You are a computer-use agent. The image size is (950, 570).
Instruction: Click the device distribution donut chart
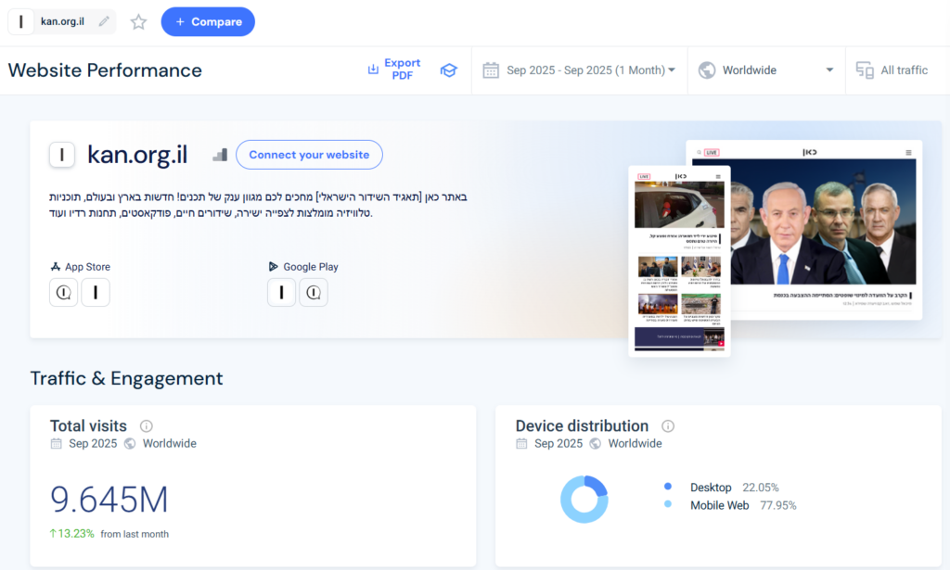584,500
